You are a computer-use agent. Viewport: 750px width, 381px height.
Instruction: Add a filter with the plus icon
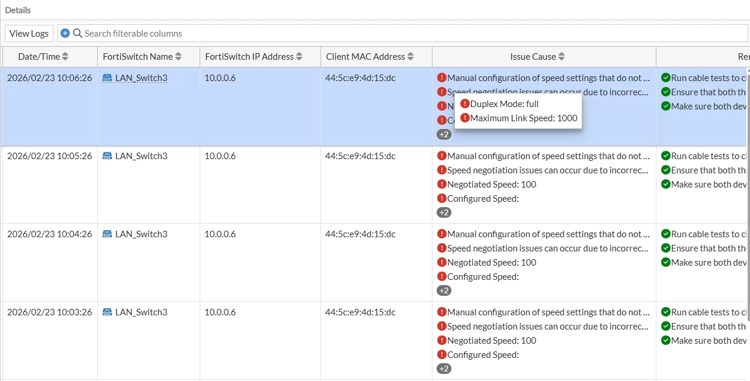click(65, 33)
